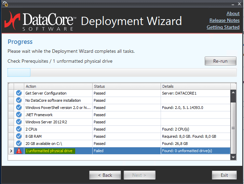Click the Action column header
244x184 pixels.
coord(58,86)
